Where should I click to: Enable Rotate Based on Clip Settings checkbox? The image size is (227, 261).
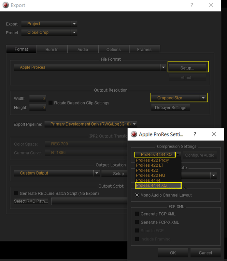pos(50,103)
